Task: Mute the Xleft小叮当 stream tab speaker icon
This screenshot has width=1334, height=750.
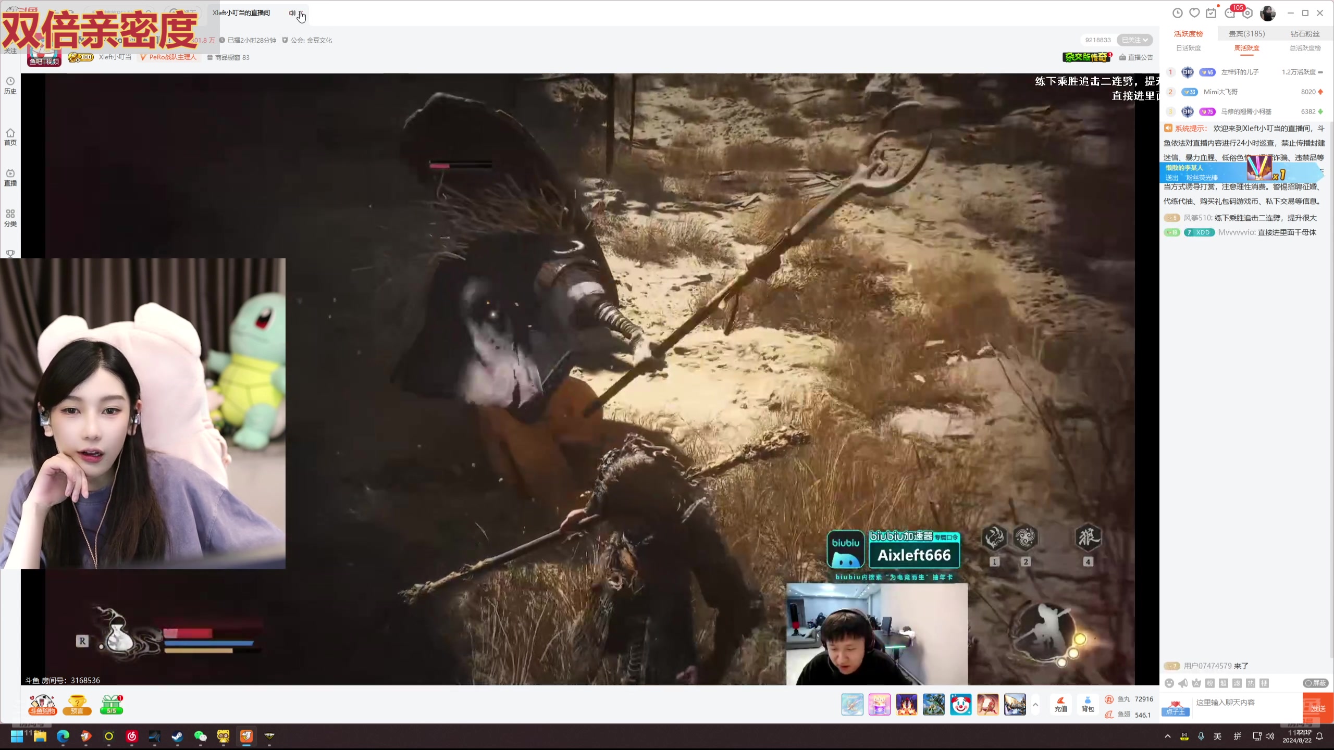Action: (292, 13)
